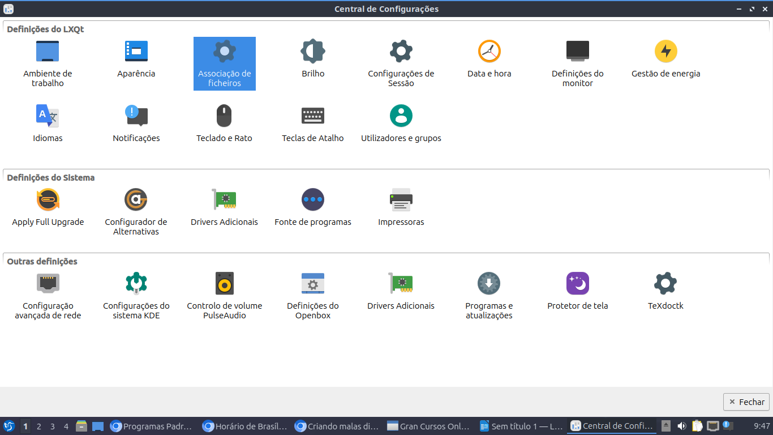Viewport: 773px width, 435px height.
Task: Open Impressoras printer settings
Action: 401,207
